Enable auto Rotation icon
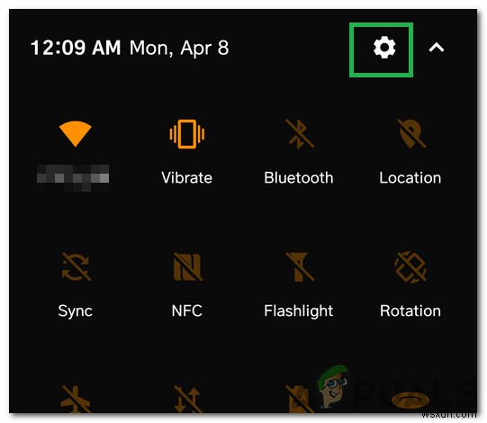Image resolution: width=487 pixels, height=423 pixels. (x=410, y=266)
